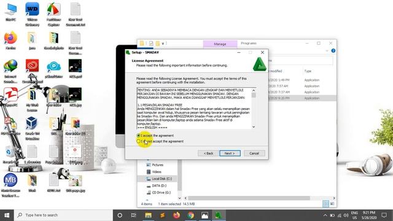Click inside the license agreement text box
The height and width of the screenshot is (221, 393).
(x=194, y=109)
